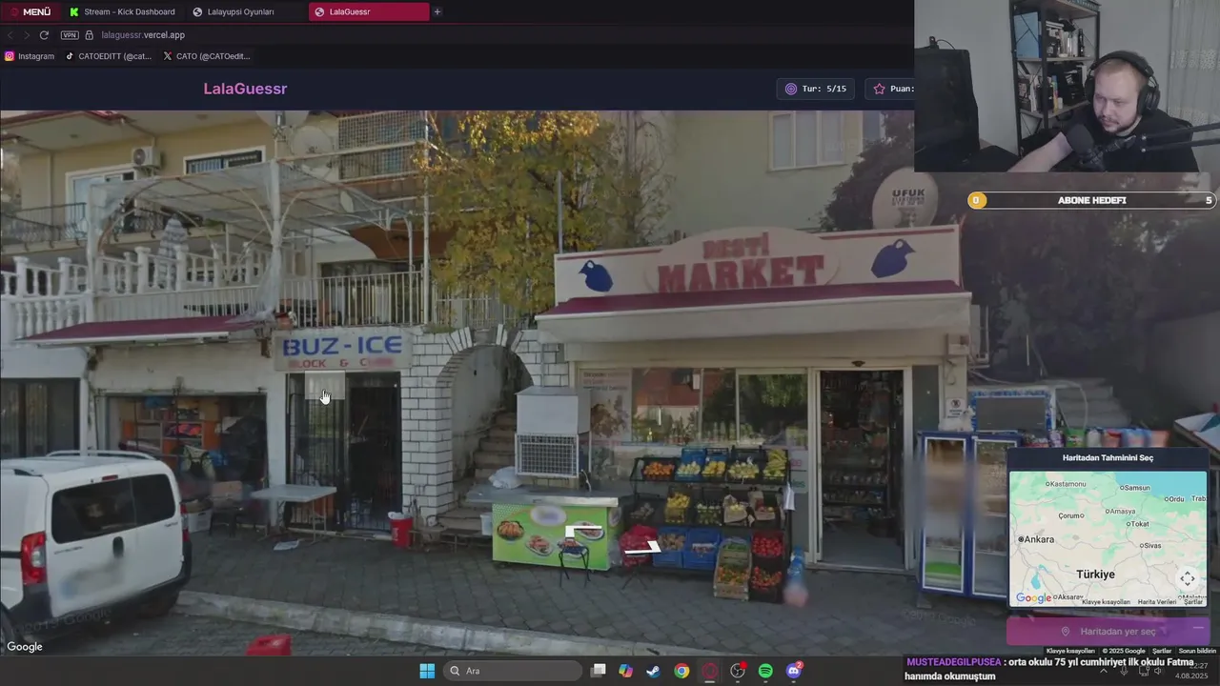Open Discord from the taskbar
This screenshot has width=1220, height=686.
[794, 671]
